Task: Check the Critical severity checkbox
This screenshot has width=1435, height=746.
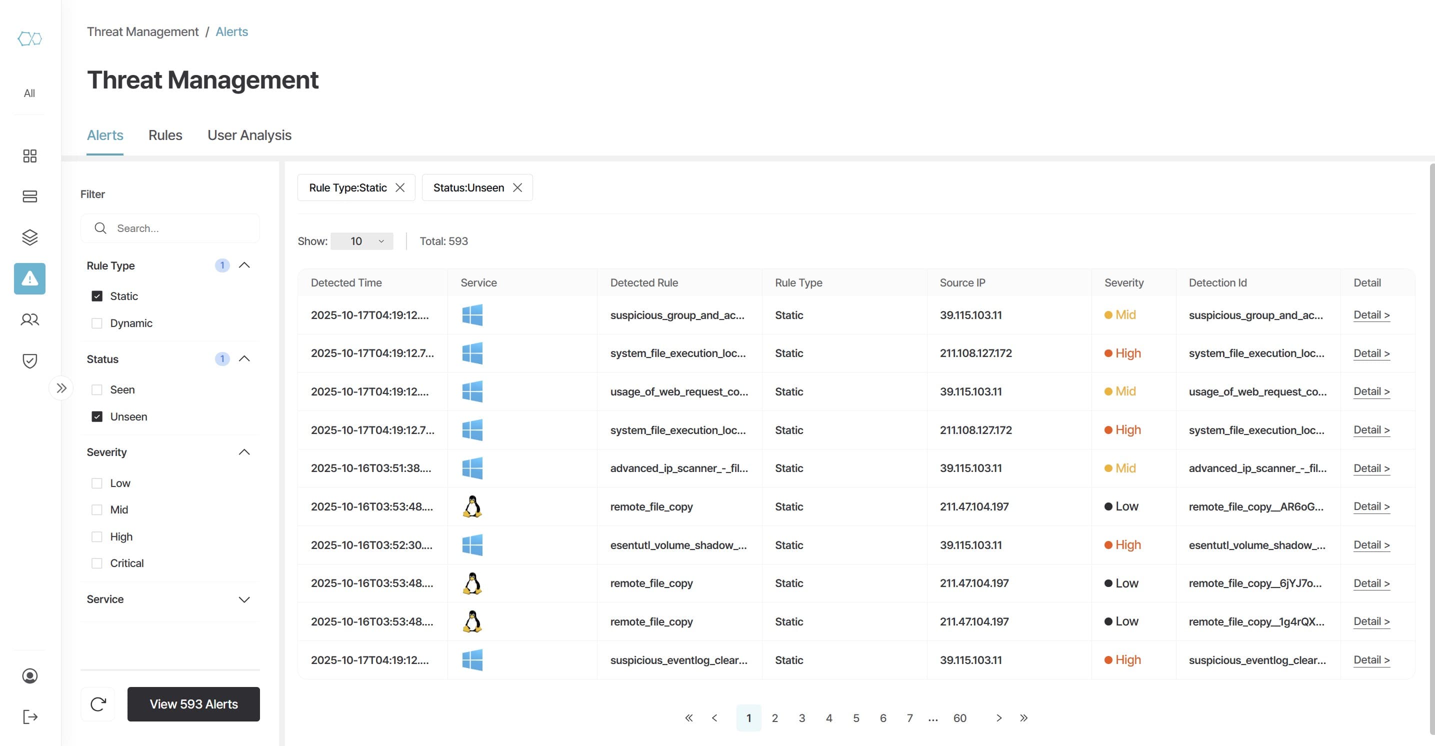Action: 97,563
